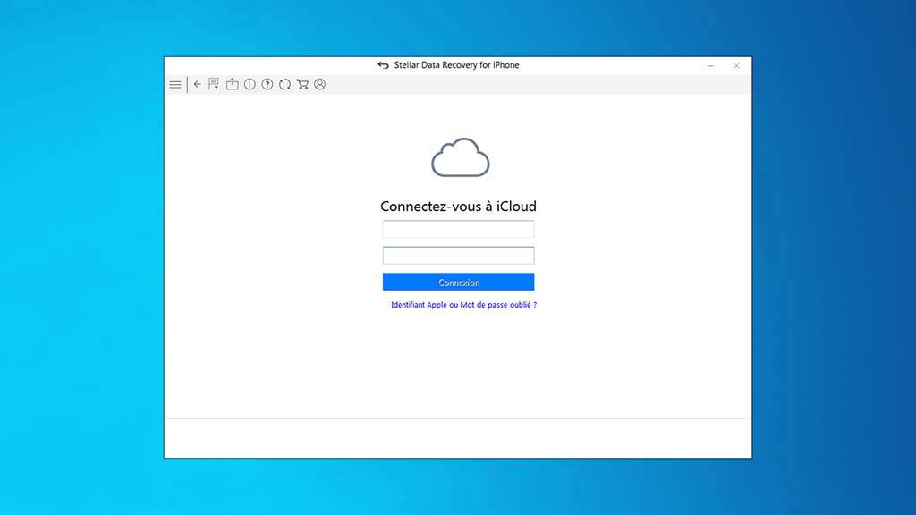Minimize the Stellar Data Recovery window
916x515 pixels.
click(710, 66)
